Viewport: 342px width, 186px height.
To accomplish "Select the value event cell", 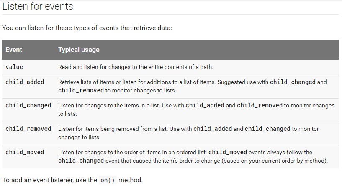I will pos(14,67).
